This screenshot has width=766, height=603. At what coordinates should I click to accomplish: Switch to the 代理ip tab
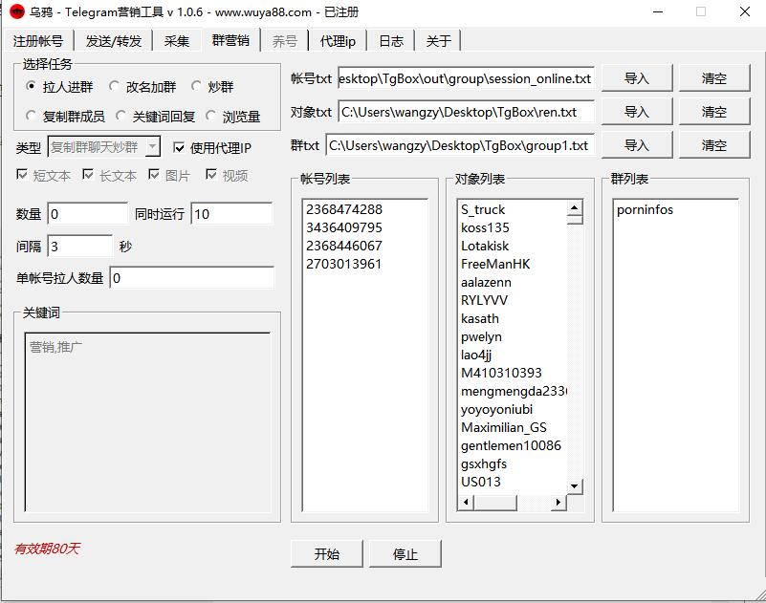point(338,41)
